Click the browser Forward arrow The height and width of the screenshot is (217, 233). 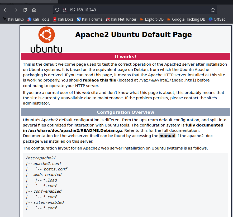[15, 10]
